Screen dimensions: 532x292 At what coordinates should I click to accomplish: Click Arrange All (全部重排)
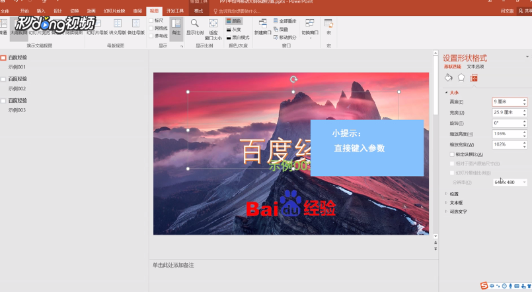pos(285,21)
